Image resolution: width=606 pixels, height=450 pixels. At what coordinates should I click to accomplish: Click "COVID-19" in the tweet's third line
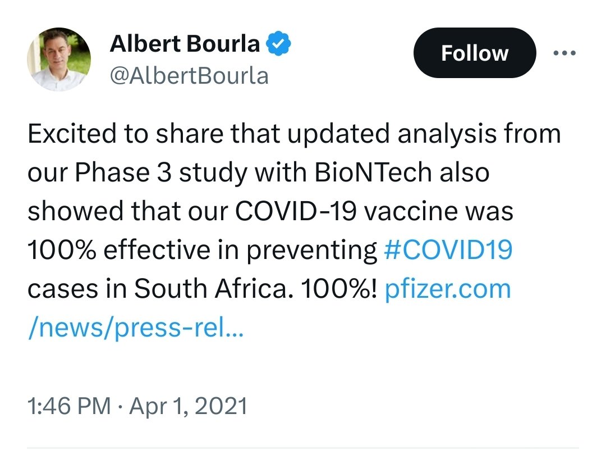(x=296, y=211)
